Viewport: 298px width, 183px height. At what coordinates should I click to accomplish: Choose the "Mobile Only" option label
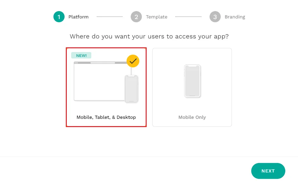click(x=192, y=117)
